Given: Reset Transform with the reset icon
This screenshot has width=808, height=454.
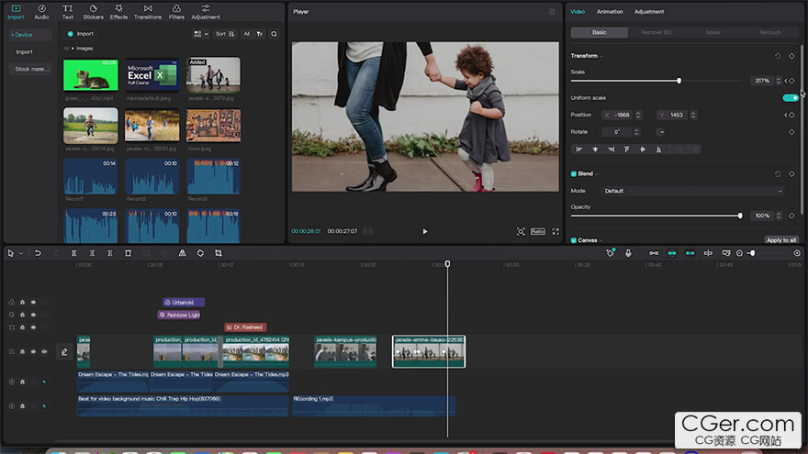Looking at the screenshot, I should click(778, 56).
